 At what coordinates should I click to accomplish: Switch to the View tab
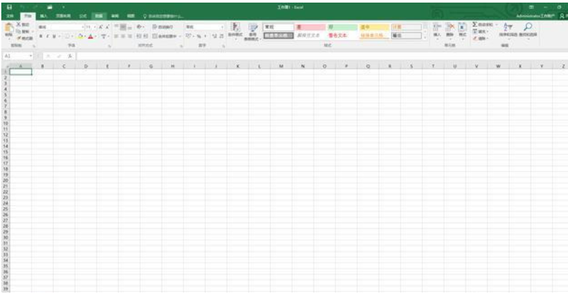[x=131, y=16]
